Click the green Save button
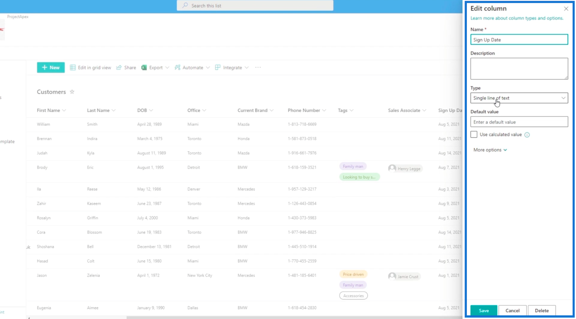This screenshot has height=319, width=576. coord(484,310)
